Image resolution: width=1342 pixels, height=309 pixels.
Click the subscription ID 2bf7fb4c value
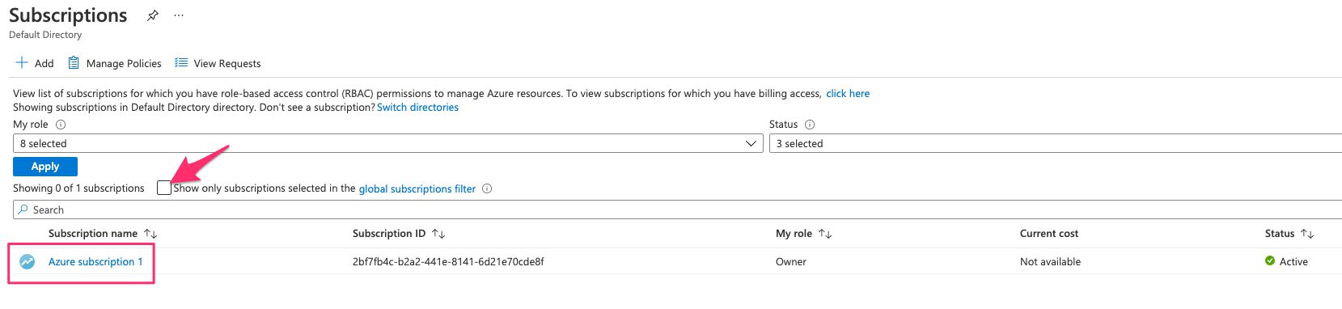tap(448, 262)
